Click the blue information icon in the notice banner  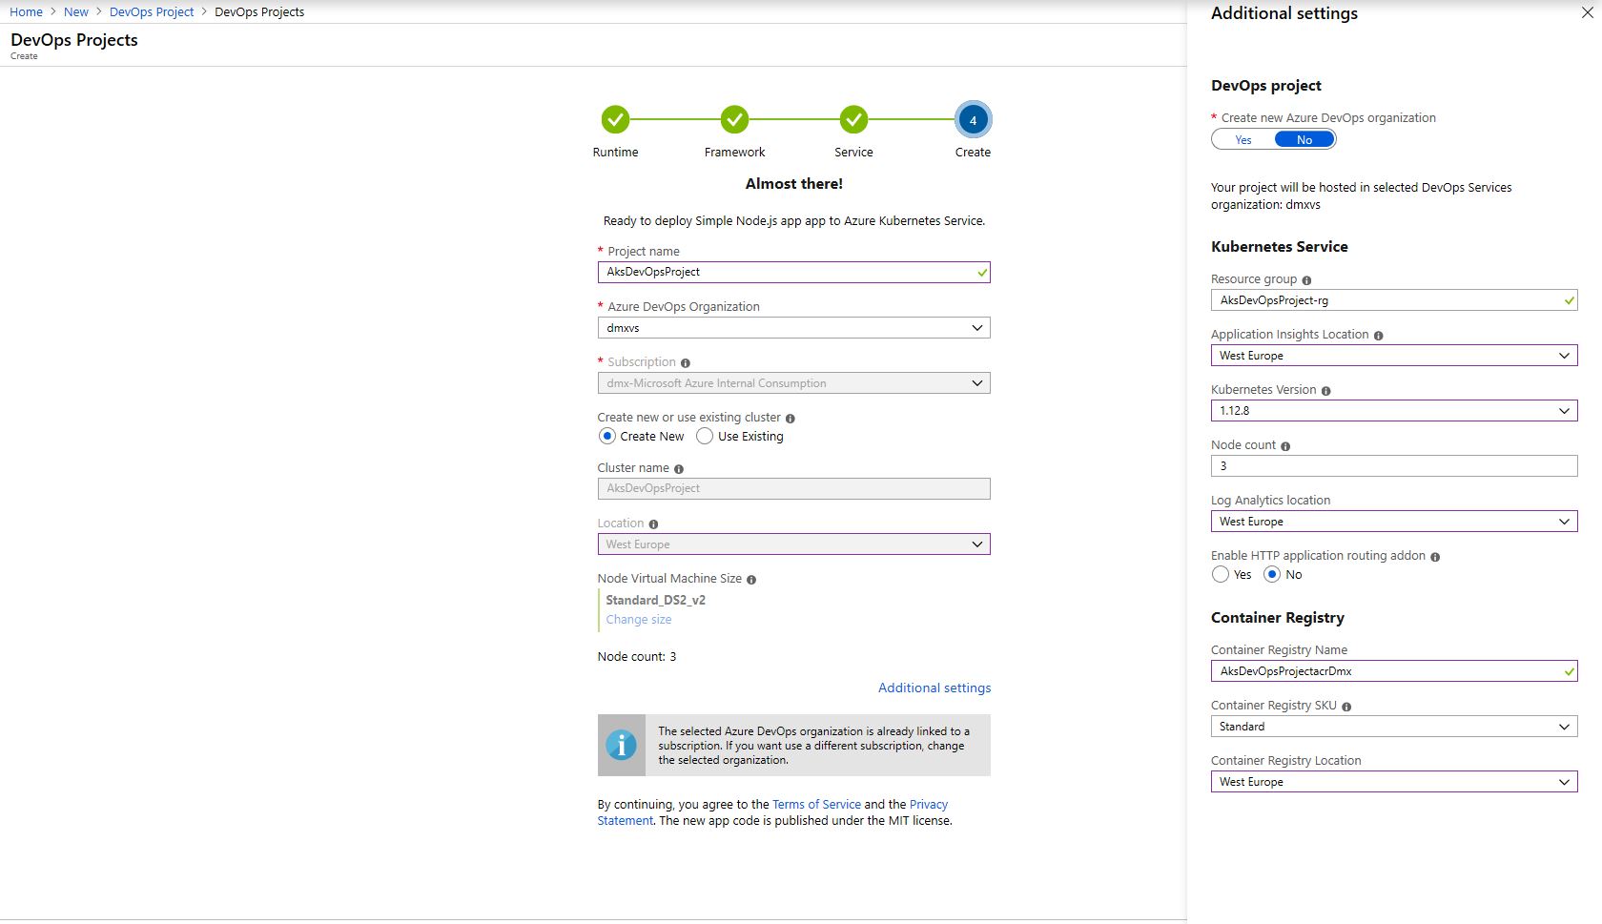point(622,745)
